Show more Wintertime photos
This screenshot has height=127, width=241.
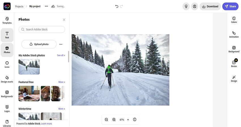[x=62, y=109]
